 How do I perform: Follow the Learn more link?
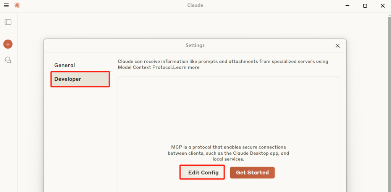tap(186, 67)
